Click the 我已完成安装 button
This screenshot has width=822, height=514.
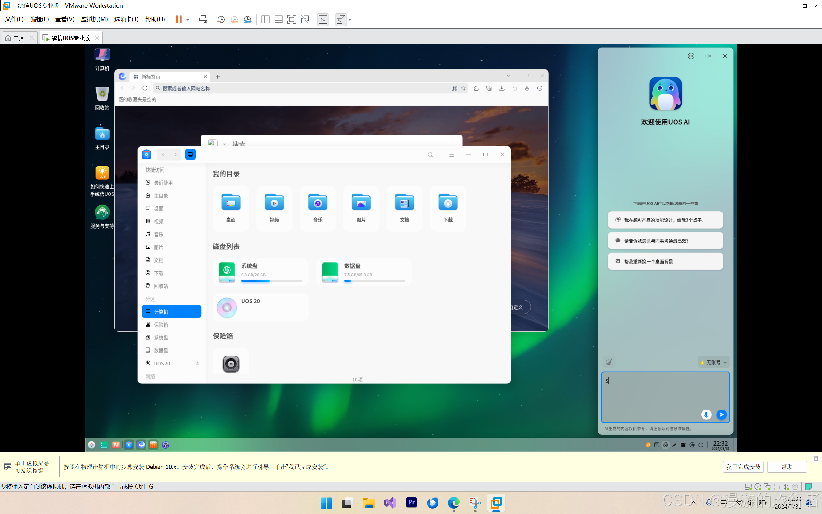click(x=743, y=467)
